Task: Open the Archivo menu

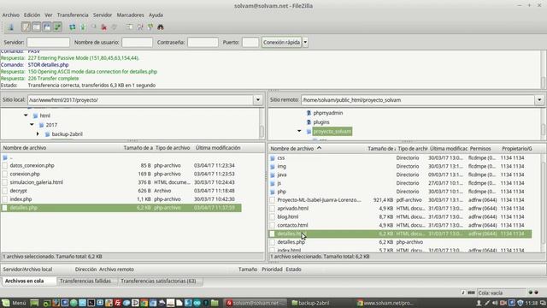Action: click(x=11, y=15)
